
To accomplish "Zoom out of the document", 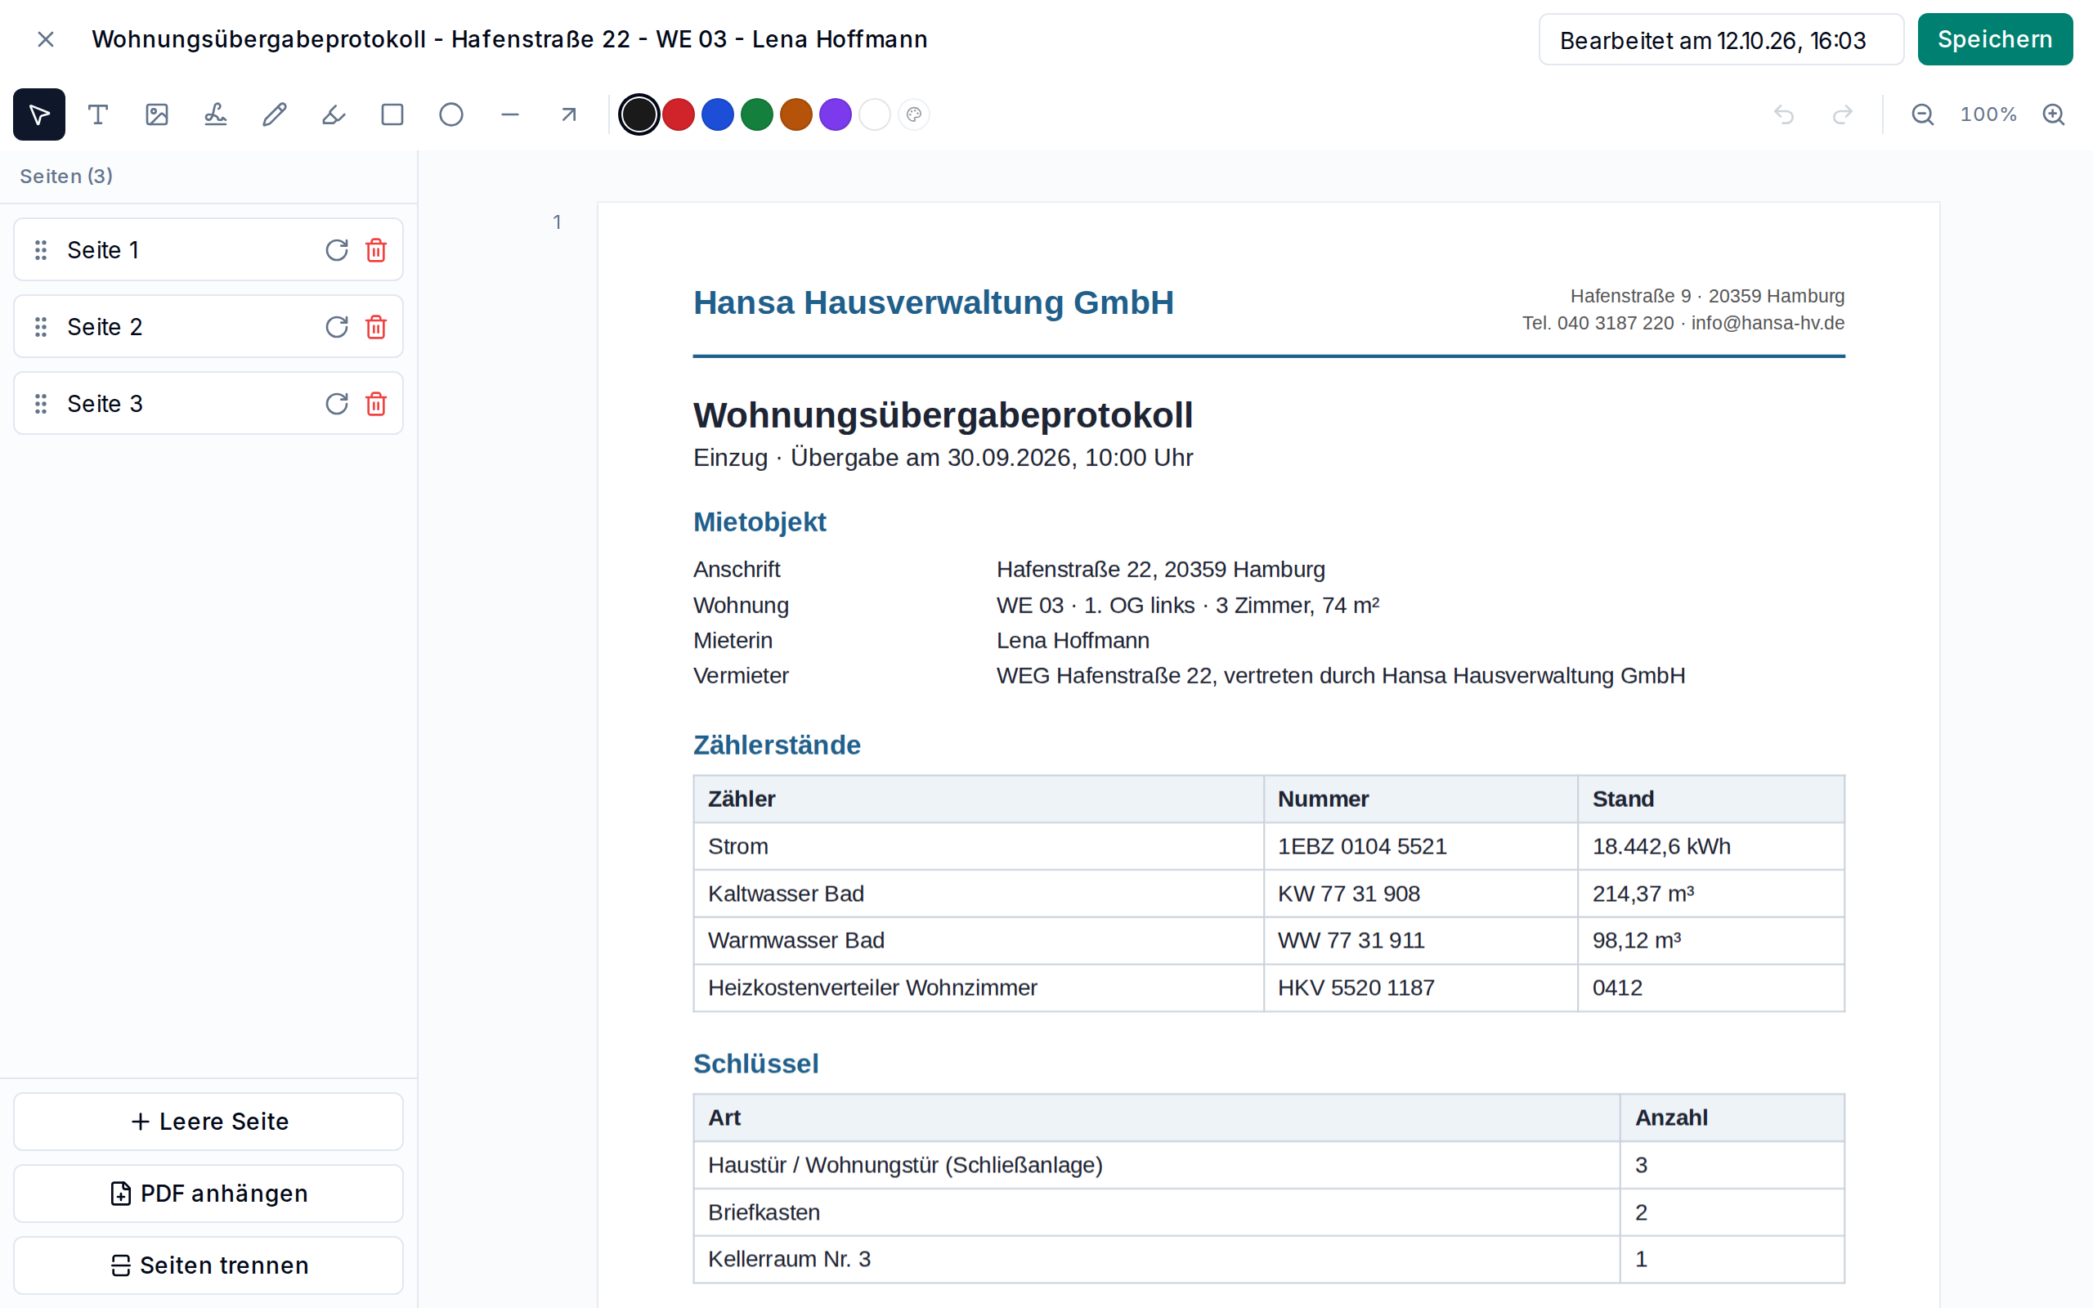I will pyautogui.click(x=1922, y=114).
